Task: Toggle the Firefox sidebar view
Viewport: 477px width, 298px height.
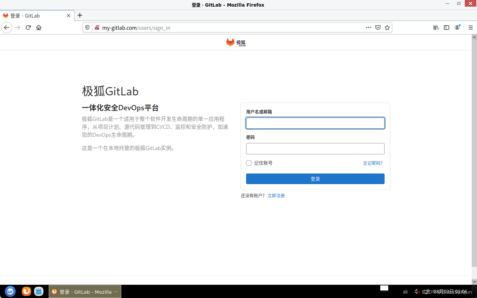Action: [x=447, y=27]
